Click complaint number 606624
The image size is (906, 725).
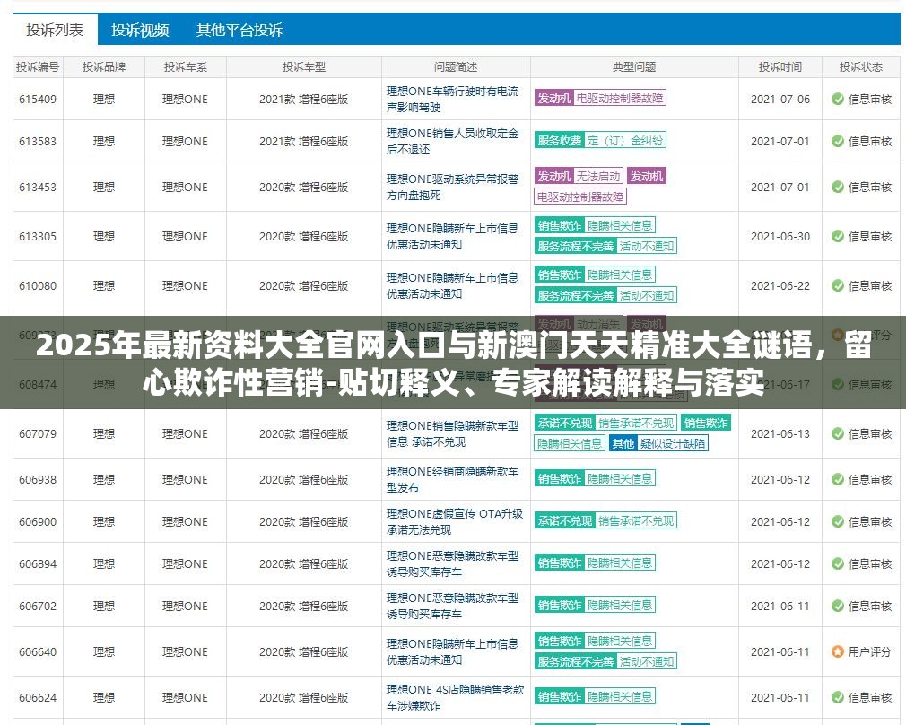pos(38,697)
